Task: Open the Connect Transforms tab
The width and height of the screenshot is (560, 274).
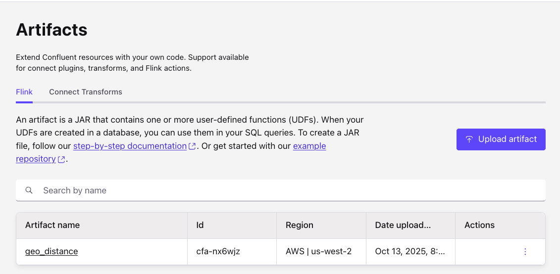Action: pyautogui.click(x=86, y=92)
